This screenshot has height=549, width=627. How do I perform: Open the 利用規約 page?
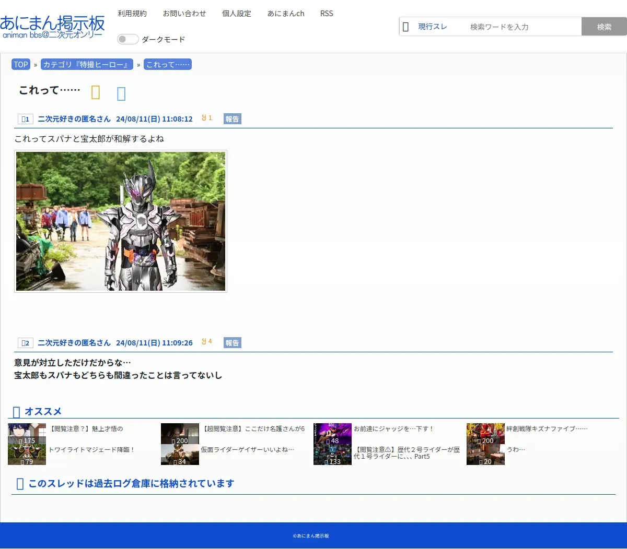(x=132, y=14)
